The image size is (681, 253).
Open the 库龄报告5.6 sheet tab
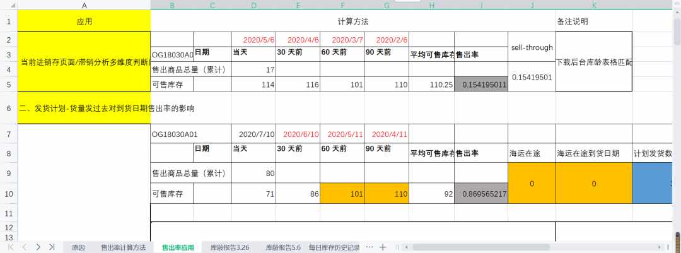[282, 248]
